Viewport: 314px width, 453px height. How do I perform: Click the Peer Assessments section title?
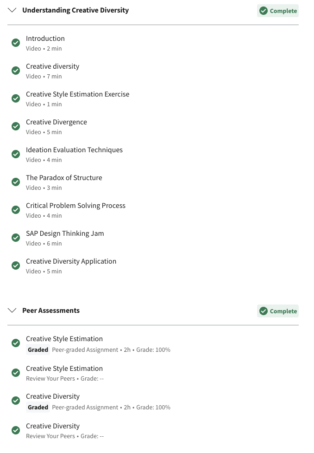point(51,311)
